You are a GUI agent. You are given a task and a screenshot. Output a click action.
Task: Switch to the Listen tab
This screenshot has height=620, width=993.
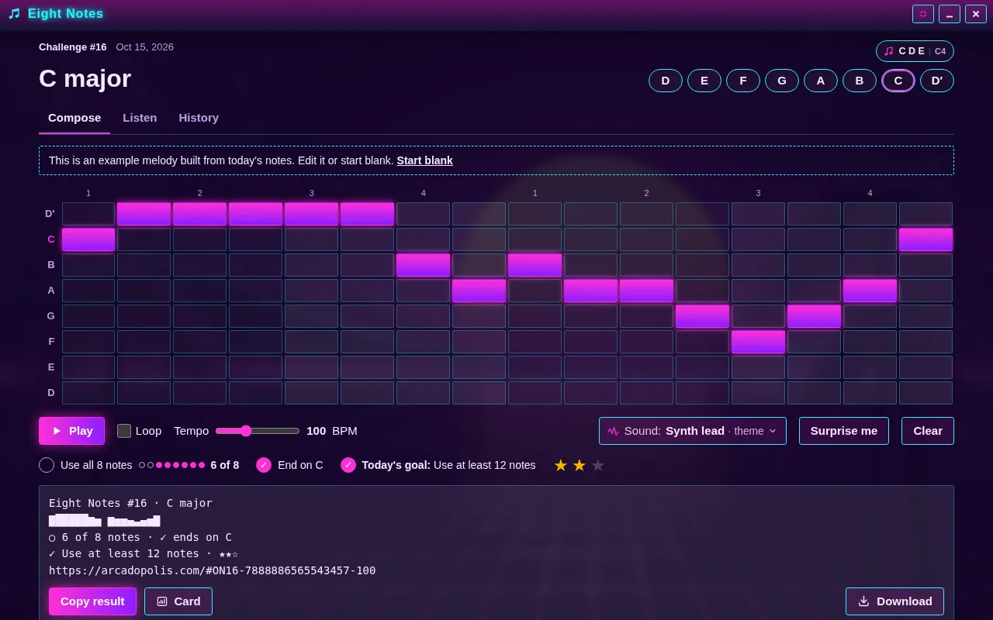pos(140,118)
